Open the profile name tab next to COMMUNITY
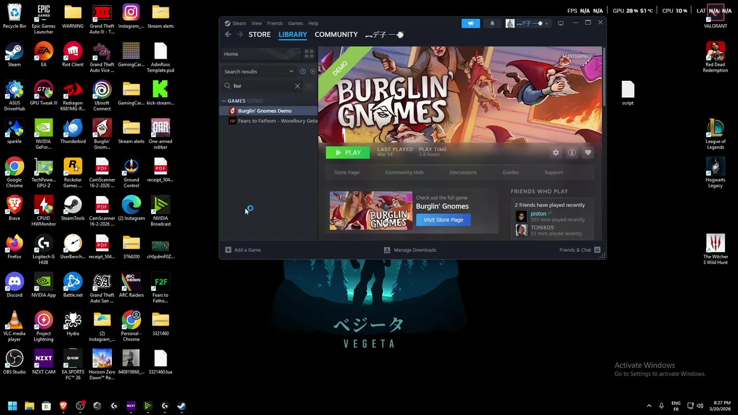This screenshot has width=738, height=415. (385, 35)
